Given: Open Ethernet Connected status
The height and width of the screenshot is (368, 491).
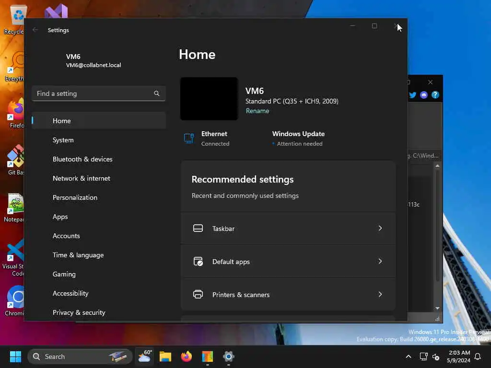Looking at the screenshot, I should click(x=207, y=138).
